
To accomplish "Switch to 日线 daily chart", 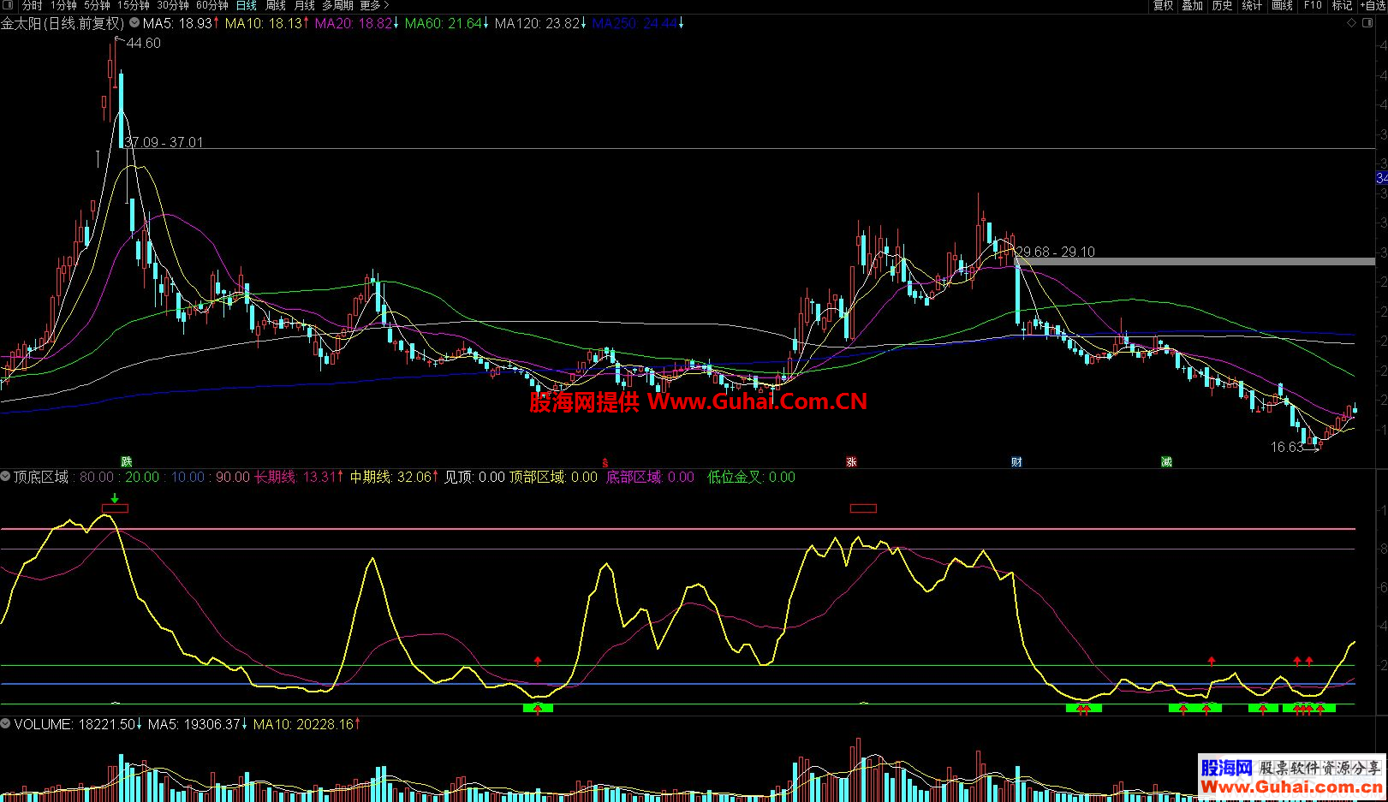I will [247, 5].
